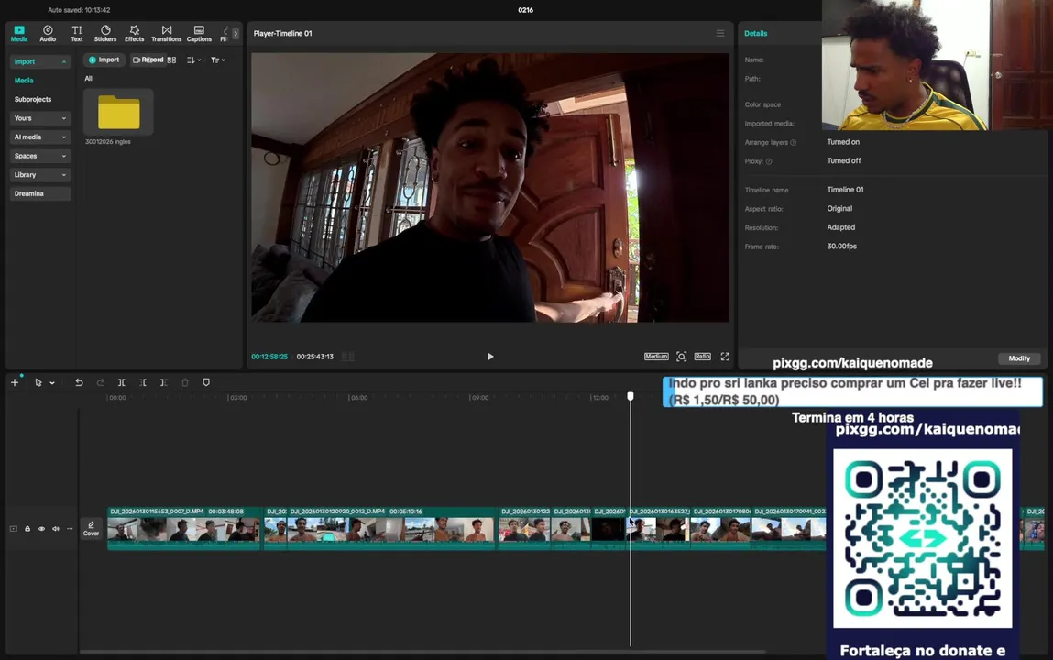Screen dimensions: 1053x660
Task: Expand the Library section
Action: pyautogui.click(x=40, y=174)
